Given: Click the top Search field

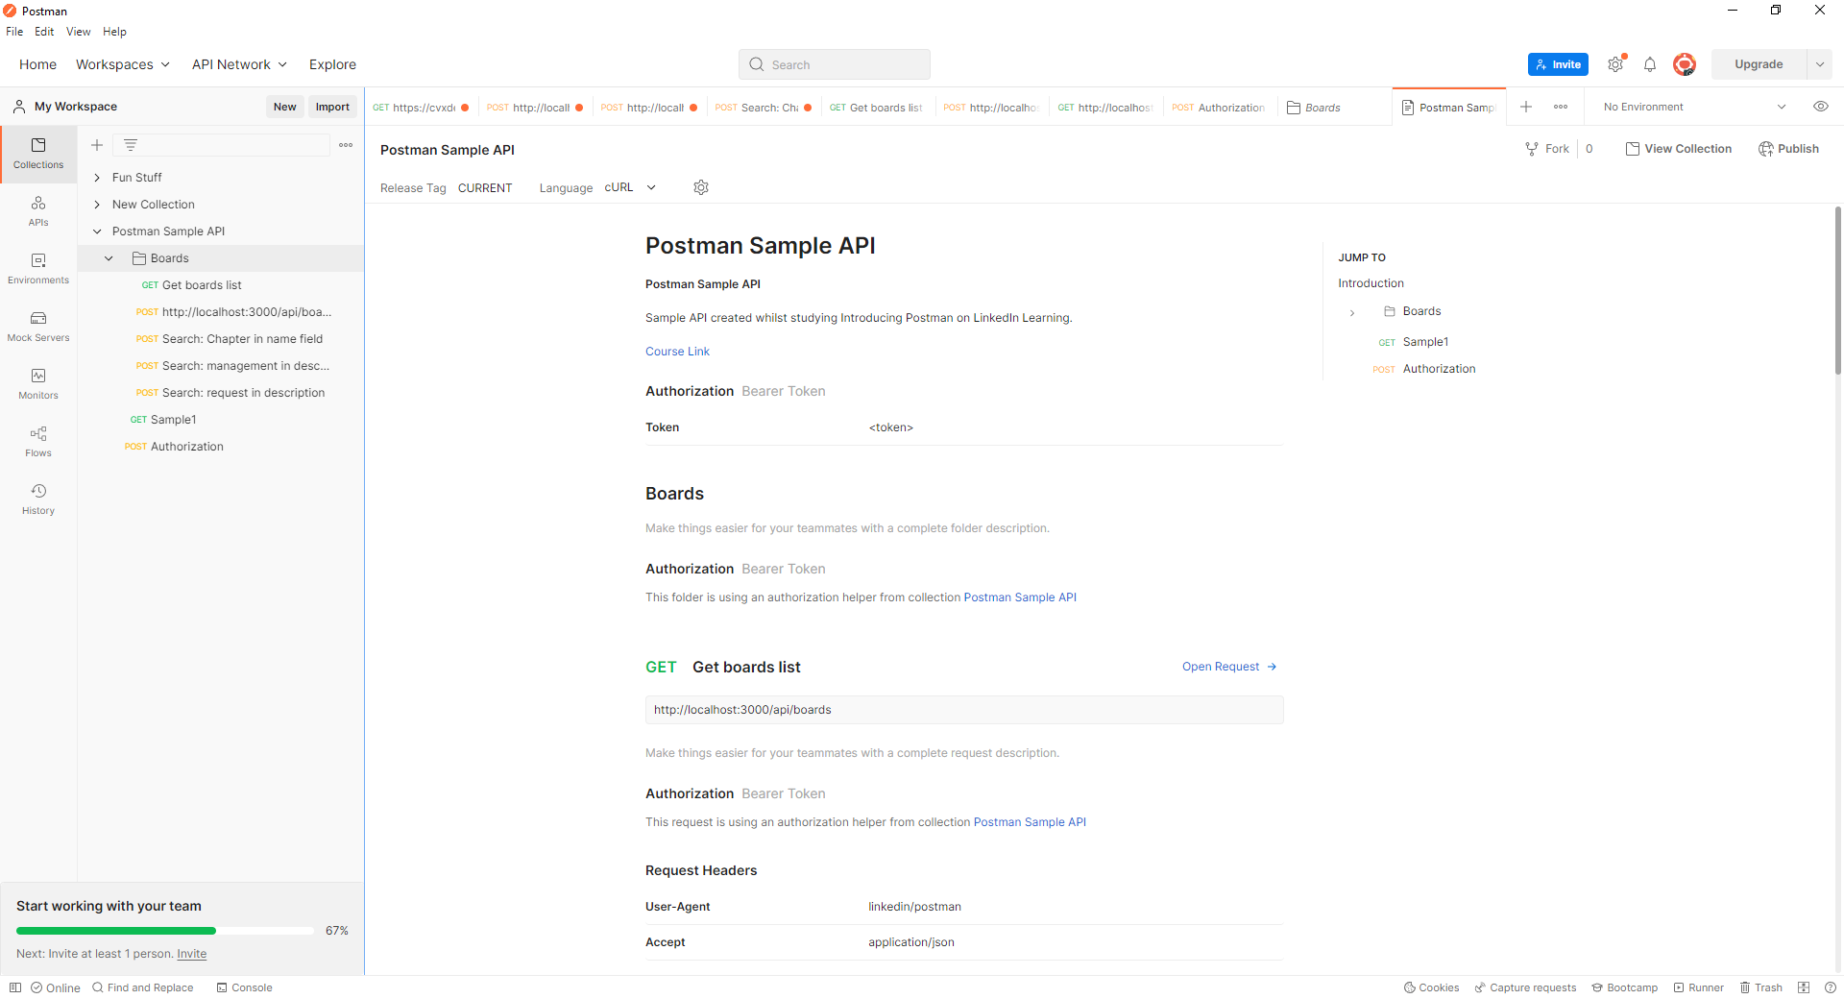Looking at the screenshot, I should tap(834, 64).
